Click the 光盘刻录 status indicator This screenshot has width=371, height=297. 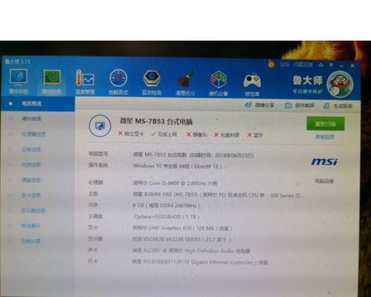(x=226, y=134)
